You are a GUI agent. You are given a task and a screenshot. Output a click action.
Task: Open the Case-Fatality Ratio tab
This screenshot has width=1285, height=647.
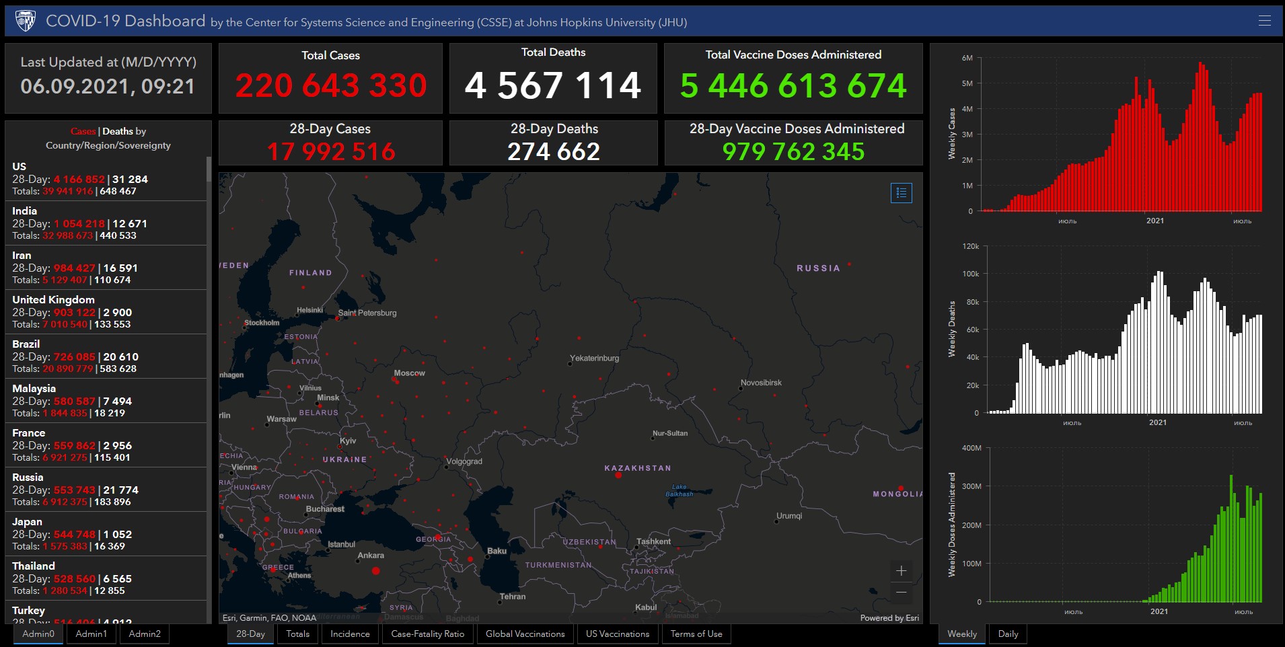point(427,634)
